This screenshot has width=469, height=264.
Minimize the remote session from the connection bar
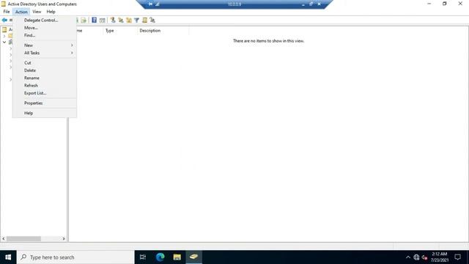click(303, 4)
